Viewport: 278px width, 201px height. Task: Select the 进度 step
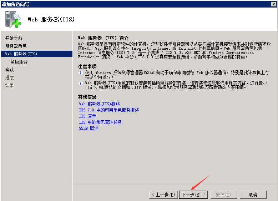(x=9, y=77)
